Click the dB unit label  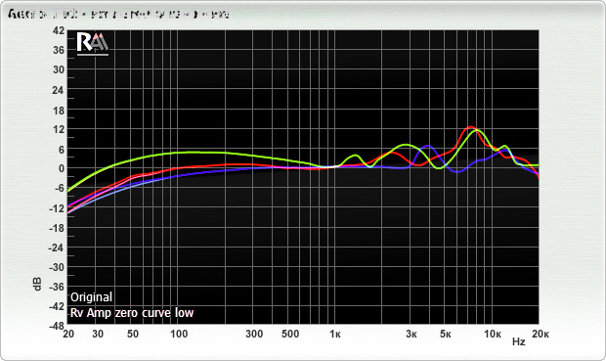click(37, 284)
